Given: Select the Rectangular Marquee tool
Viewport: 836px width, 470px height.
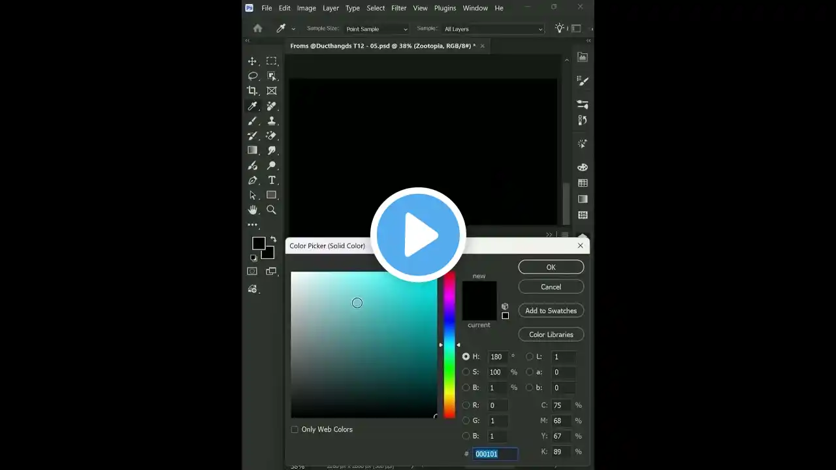Looking at the screenshot, I should (x=272, y=61).
